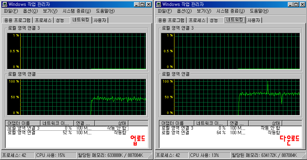Click 프로세스: 42 status in left window
Screen dimensions: 307x160
[18, 155]
